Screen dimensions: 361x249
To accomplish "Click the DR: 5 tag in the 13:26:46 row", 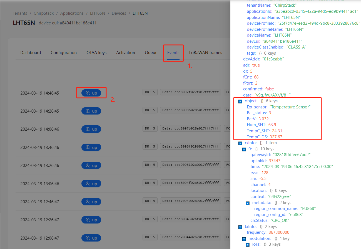I will pos(150,165).
